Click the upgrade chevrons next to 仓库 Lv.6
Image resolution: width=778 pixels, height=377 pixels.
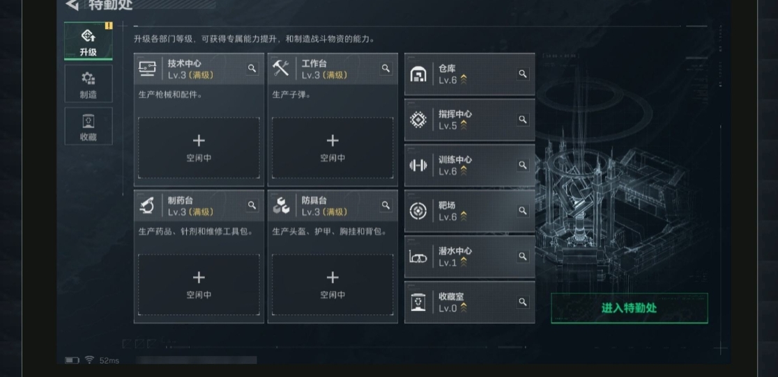tap(464, 80)
